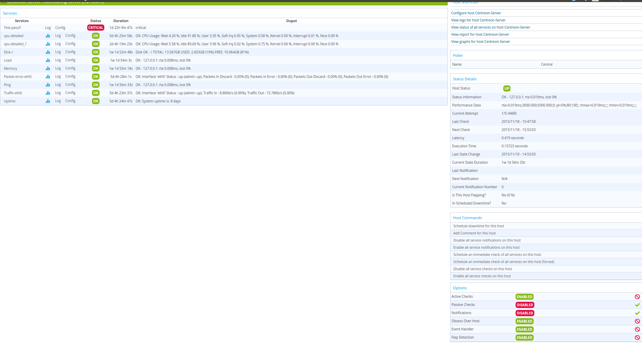
Task: Click DISABLED badge for Passive Checks
Action: coord(525,305)
